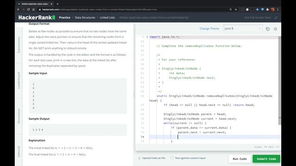This screenshot has width=296, height=166.
Task: Click Exit Full Screen View
Action: (x=258, y=18)
